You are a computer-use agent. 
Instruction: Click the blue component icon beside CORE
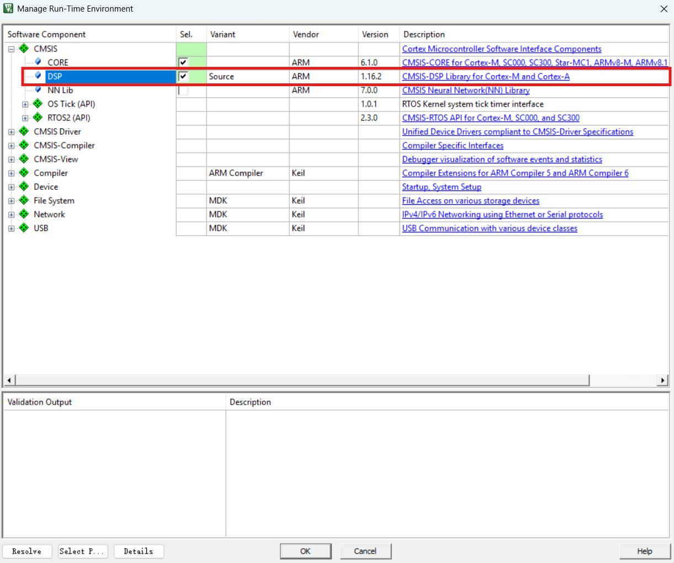38,62
